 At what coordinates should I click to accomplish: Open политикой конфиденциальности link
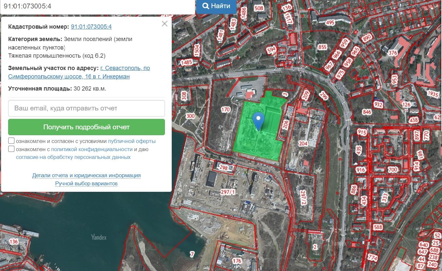tap(92, 149)
